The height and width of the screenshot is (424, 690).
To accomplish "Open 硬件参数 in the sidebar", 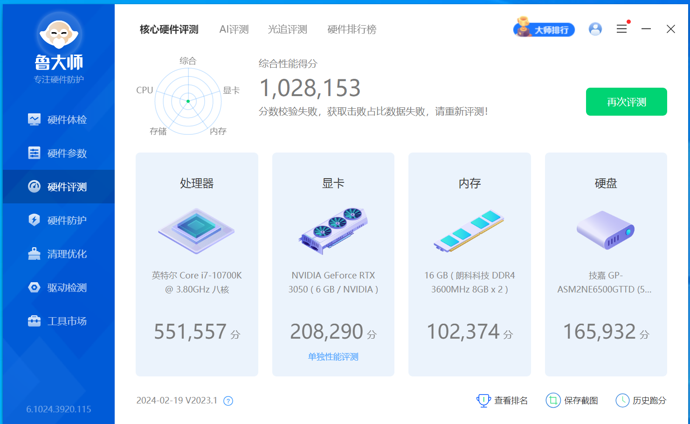I will pos(58,153).
